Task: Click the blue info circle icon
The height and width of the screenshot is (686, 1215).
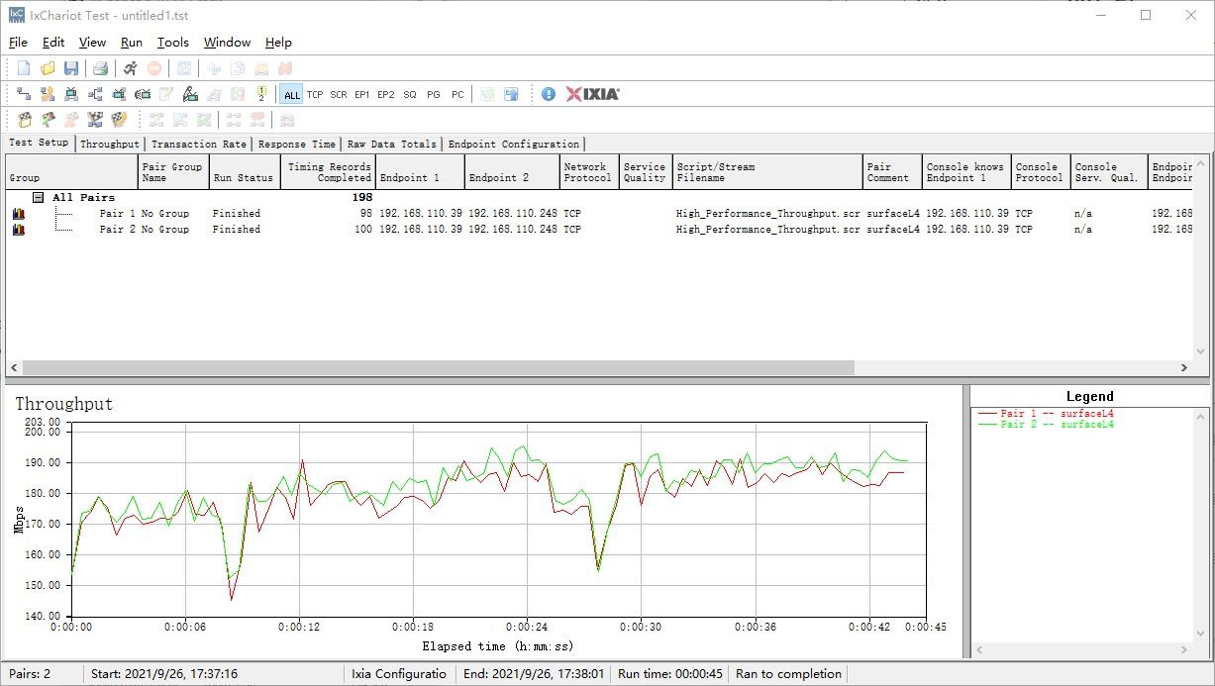Action: (x=549, y=94)
